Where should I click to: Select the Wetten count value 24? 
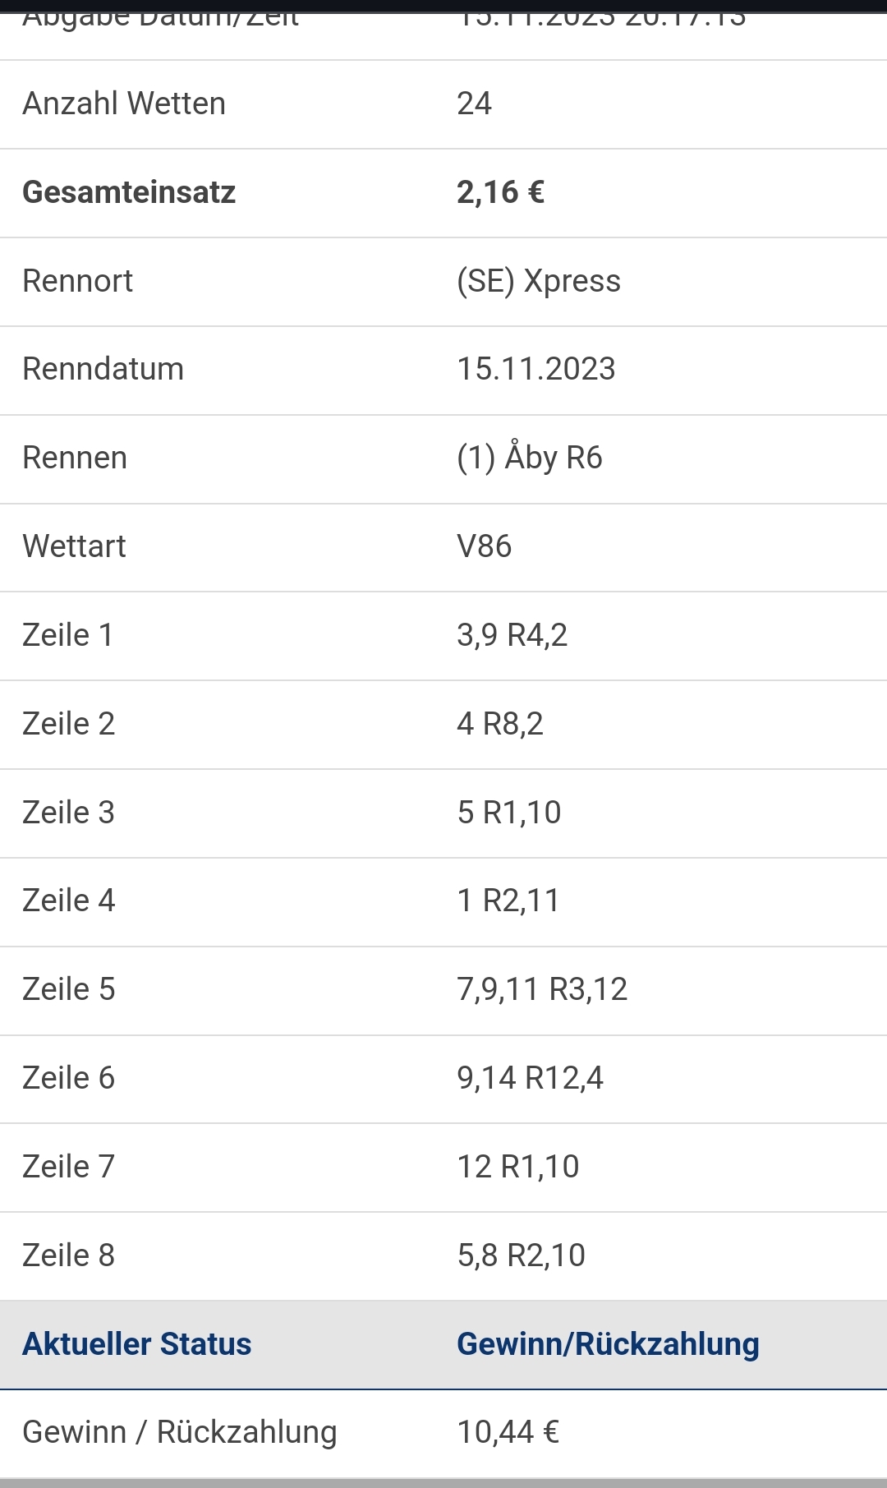(x=474, y=104)
